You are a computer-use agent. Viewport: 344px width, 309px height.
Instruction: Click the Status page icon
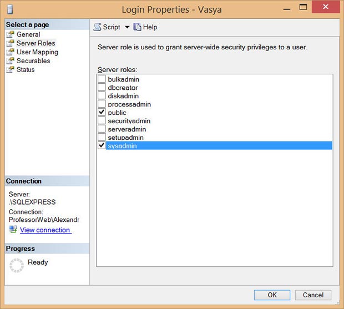click(x=10, y=69)
